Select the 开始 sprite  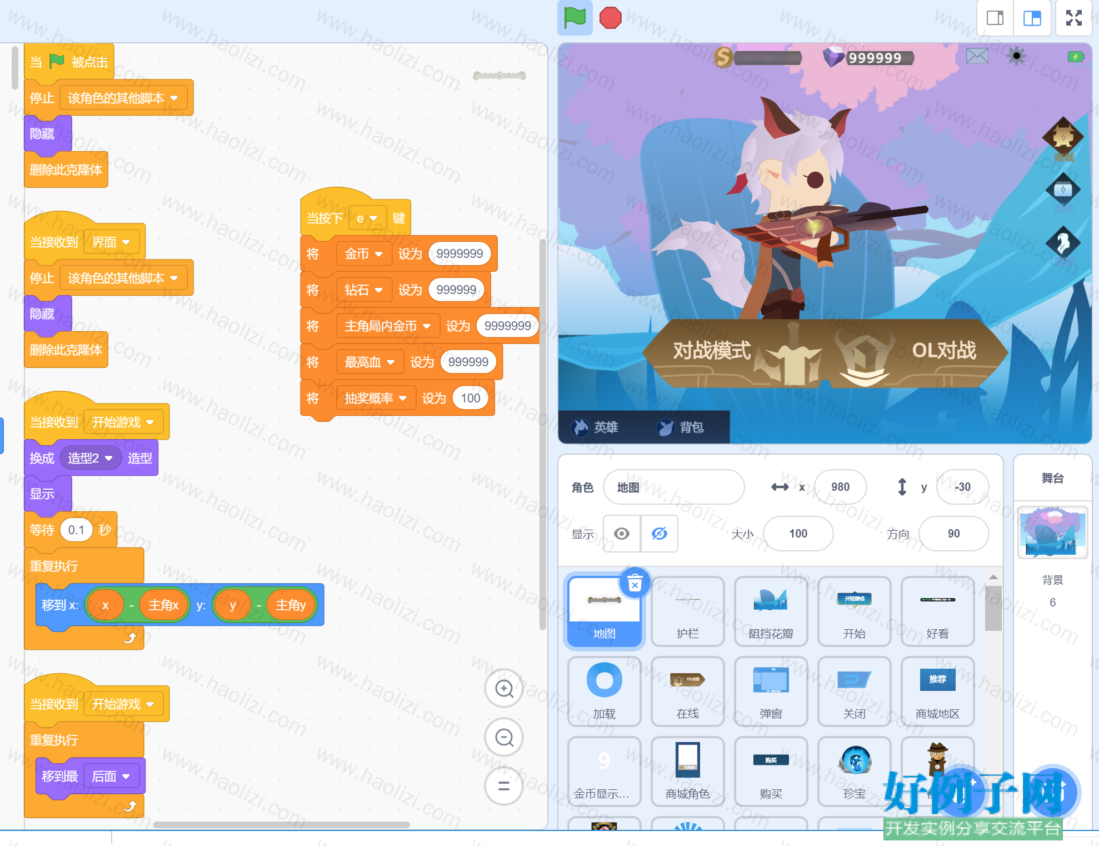coord(854,611)
